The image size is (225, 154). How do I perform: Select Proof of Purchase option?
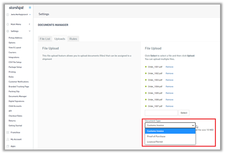(x=170, y=136)
